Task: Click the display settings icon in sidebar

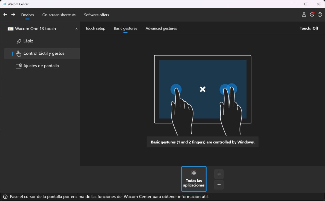Action: (x=19, y=66)
